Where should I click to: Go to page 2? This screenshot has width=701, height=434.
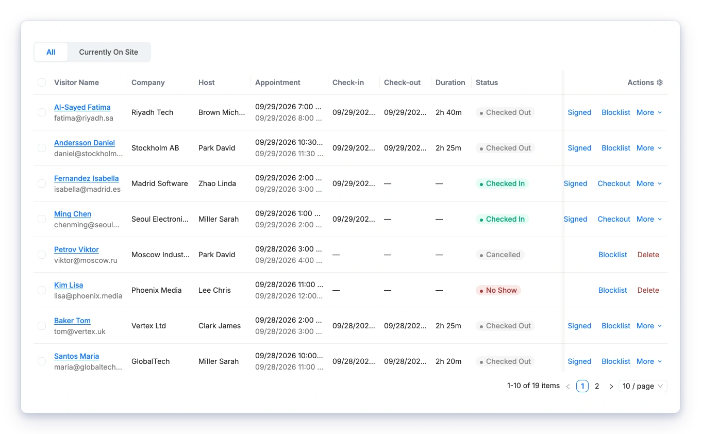597,386
